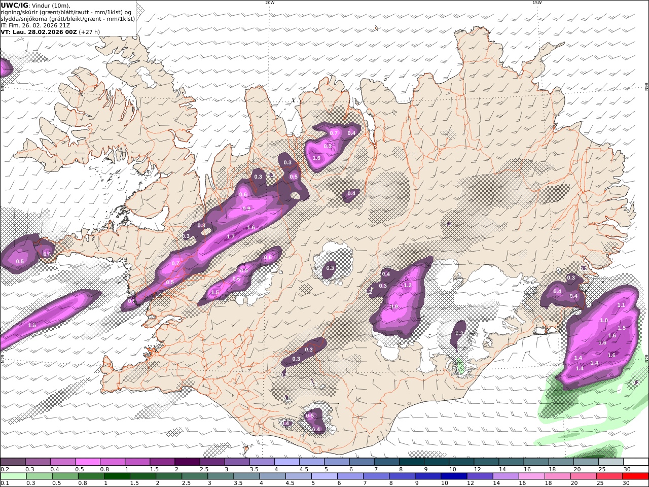Click the 1.7 precipitation value on the map

(231, 237)
